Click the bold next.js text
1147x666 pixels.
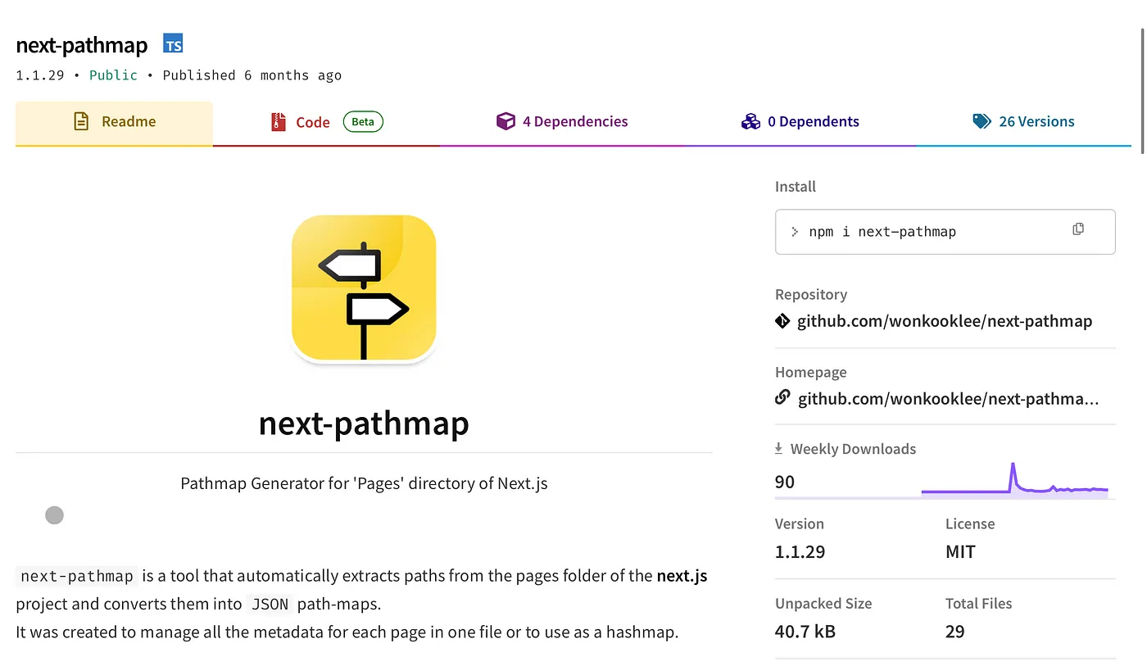[682, 576]
